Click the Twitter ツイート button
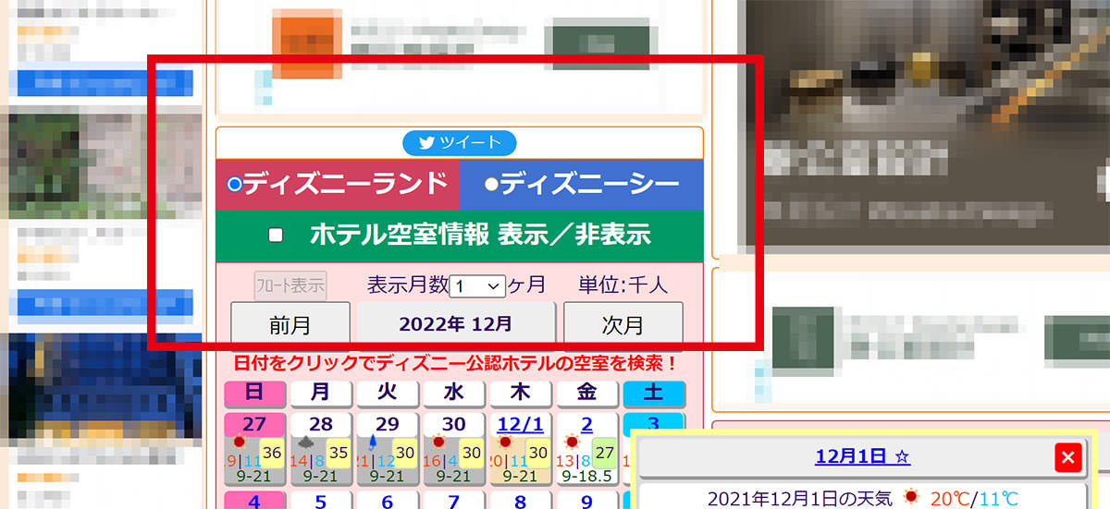1110x509 pixels. point(459,143)
